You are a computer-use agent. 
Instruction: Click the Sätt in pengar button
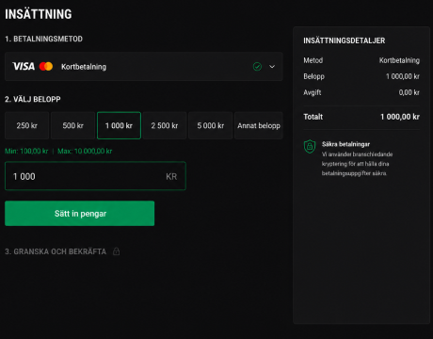click(80, 214)
